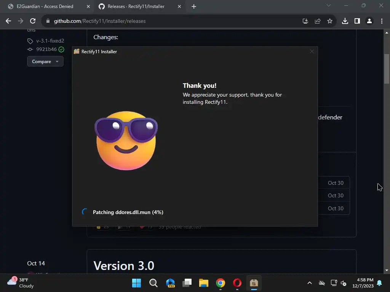390x292 pixels.
Task: Share this page from the address bar
Action: (317, 21)
